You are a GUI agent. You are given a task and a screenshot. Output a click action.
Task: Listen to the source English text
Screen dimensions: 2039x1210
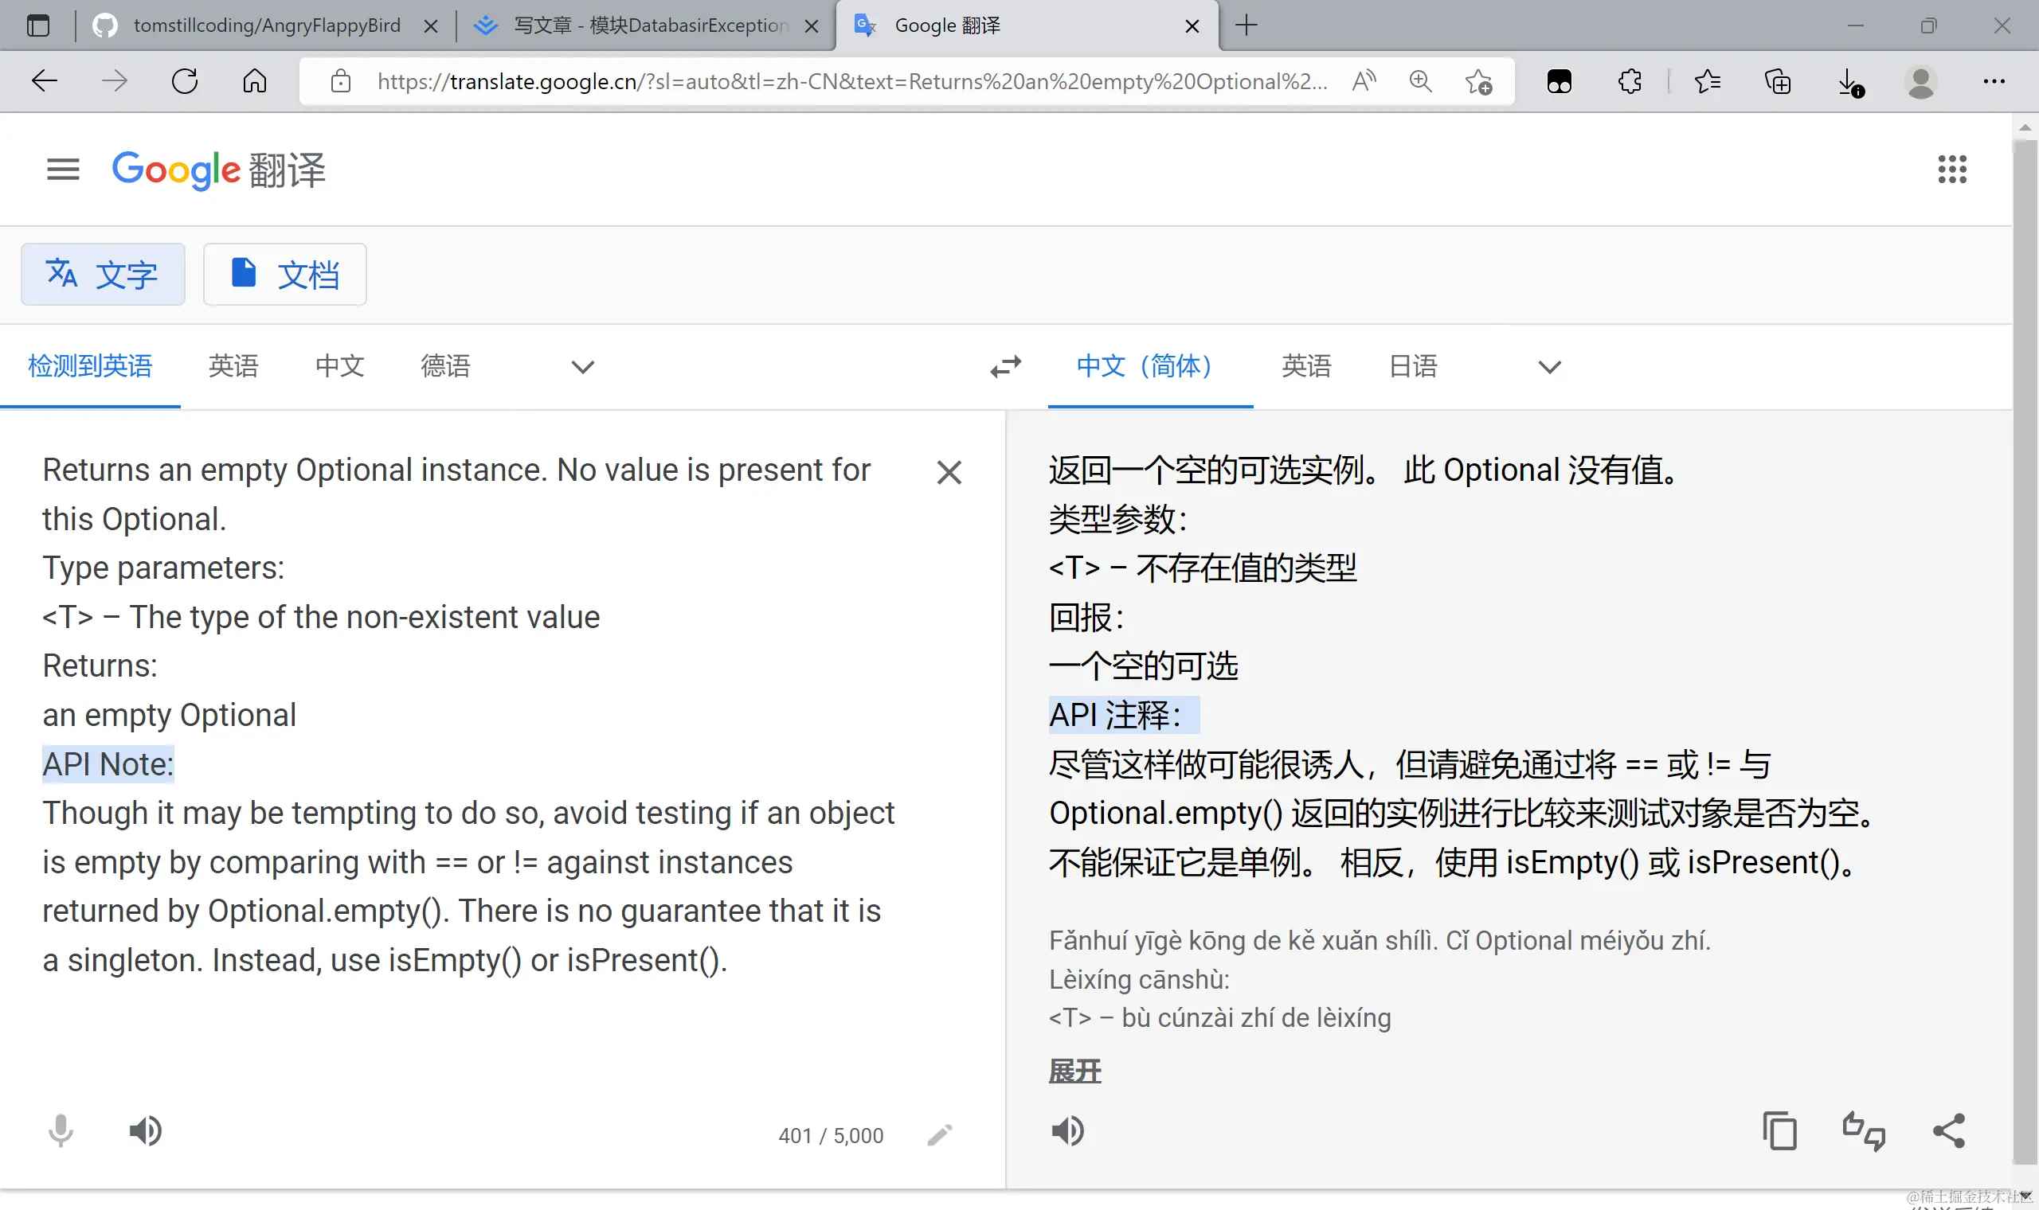pyautogui.click(x=145, y=1131)
